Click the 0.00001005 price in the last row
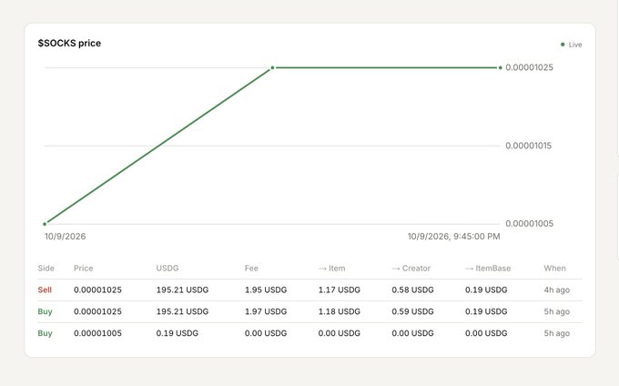Viewport: 619px width, 386px height. pyautogui.click(x=97, y=333)
